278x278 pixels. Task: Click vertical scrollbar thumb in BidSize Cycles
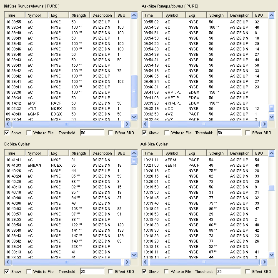click(134, 160)
